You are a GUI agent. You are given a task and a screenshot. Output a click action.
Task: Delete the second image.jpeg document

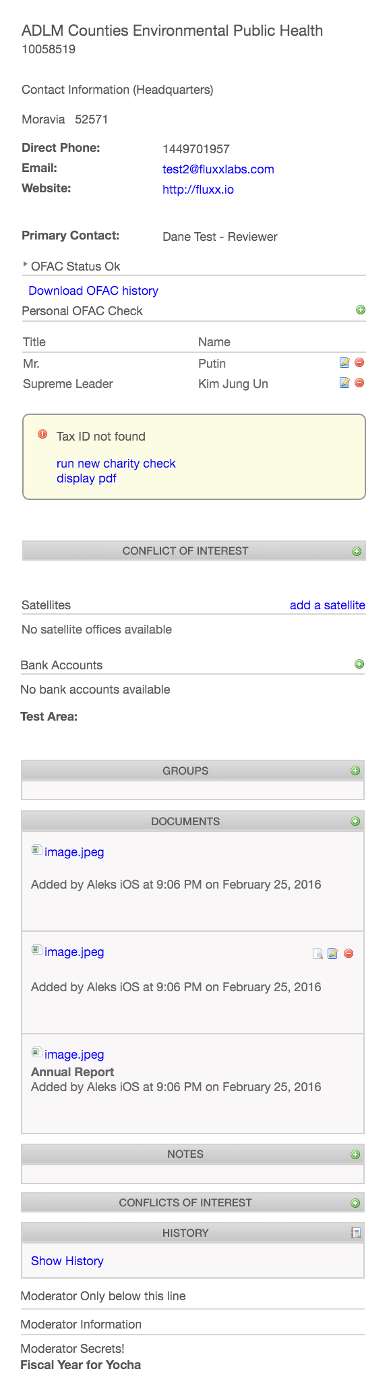(349, 953)
